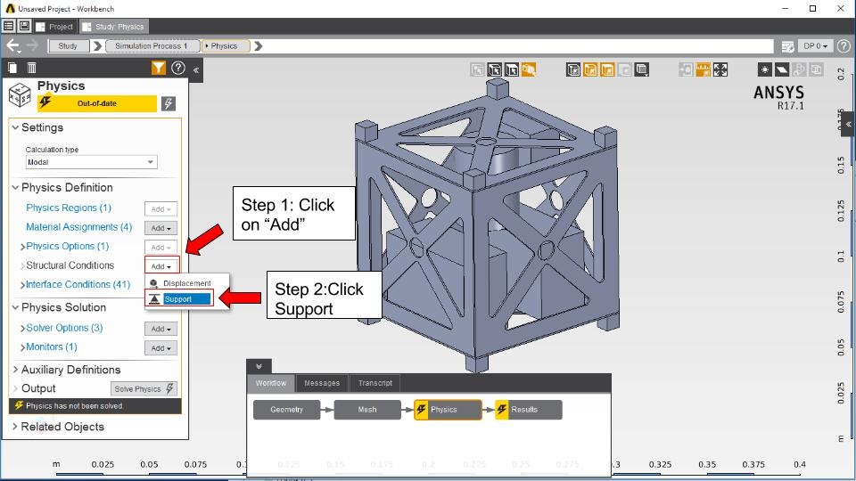Open global help question mark icon

point(844,45)
